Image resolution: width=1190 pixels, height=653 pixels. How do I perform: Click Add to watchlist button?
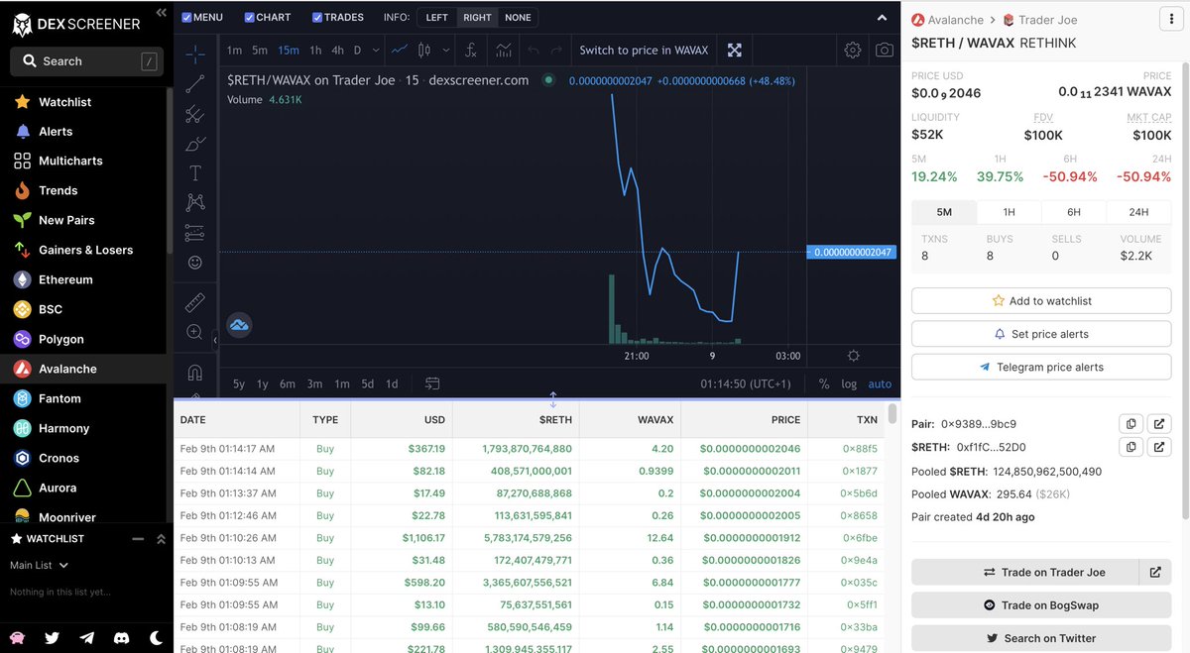point(1041,300)
